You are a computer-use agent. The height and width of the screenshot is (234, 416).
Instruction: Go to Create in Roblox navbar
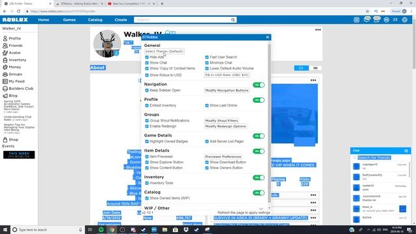click(x=121, y=20)
